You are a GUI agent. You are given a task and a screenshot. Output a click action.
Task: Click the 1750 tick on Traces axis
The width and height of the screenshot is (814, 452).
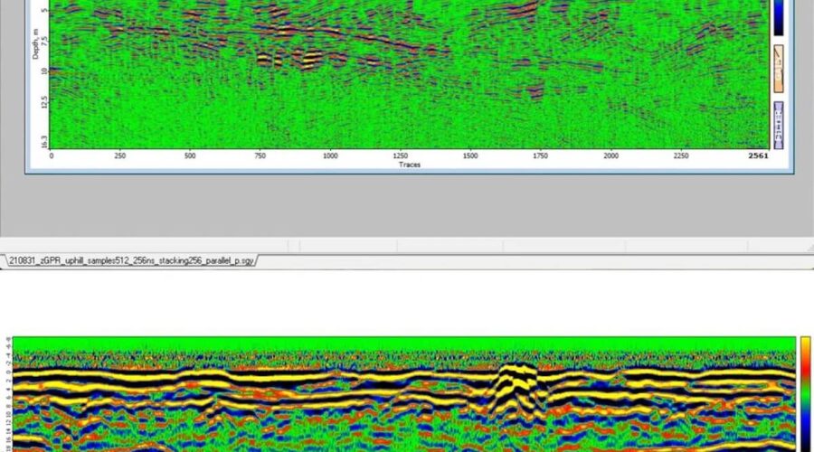click(540, 155)
